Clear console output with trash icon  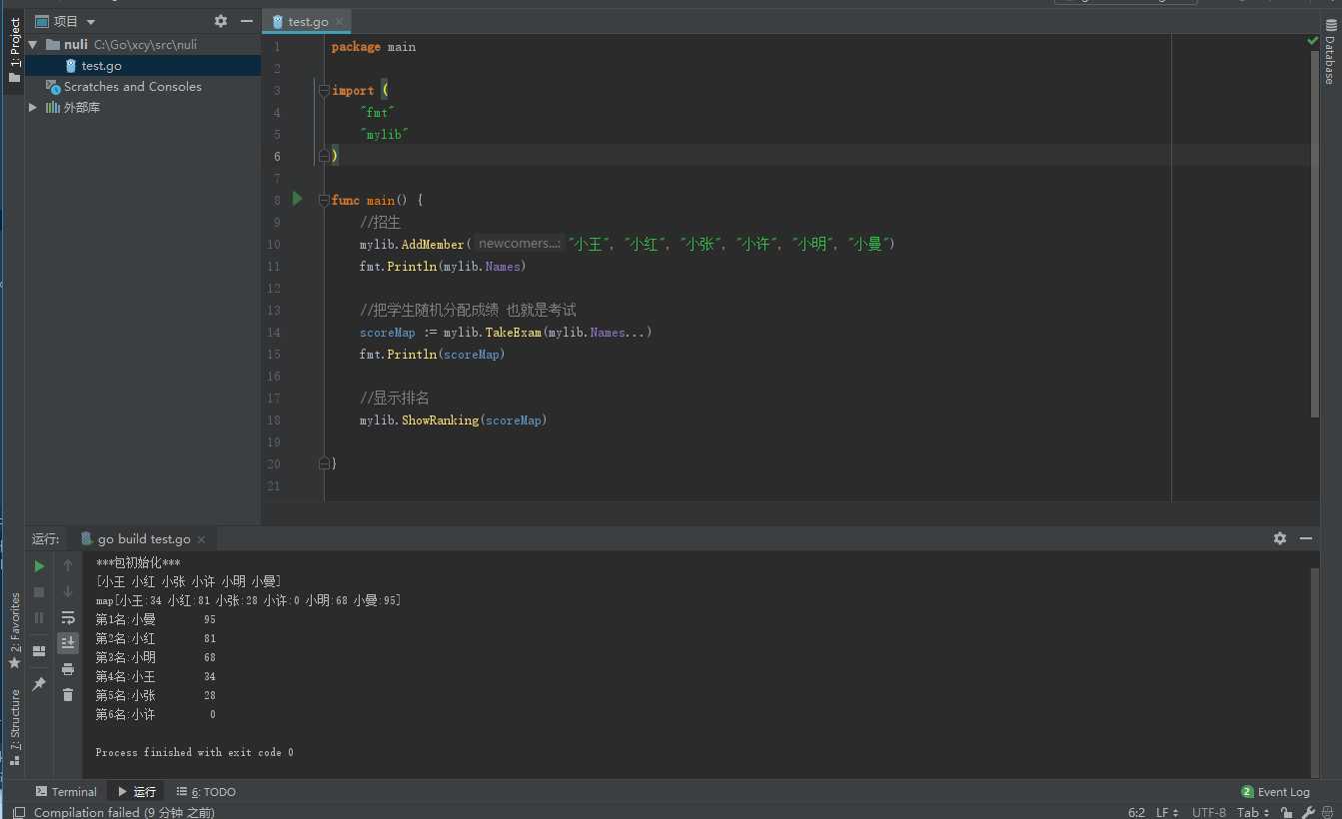pos(68,694)
